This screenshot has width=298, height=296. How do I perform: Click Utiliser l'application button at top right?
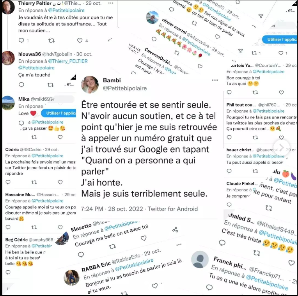tap(280, 39)
